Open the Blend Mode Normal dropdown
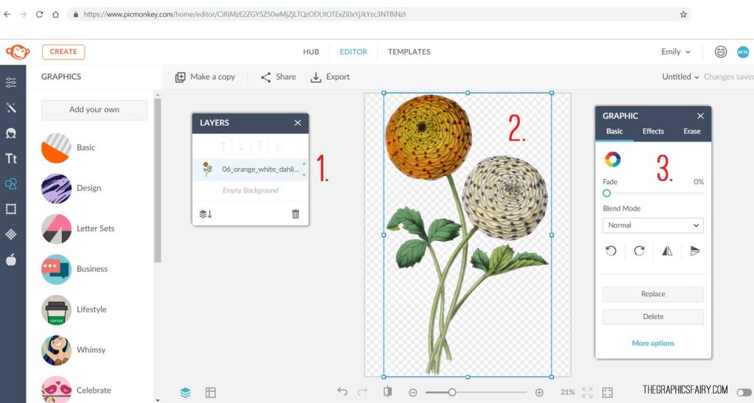 [652, 225]
